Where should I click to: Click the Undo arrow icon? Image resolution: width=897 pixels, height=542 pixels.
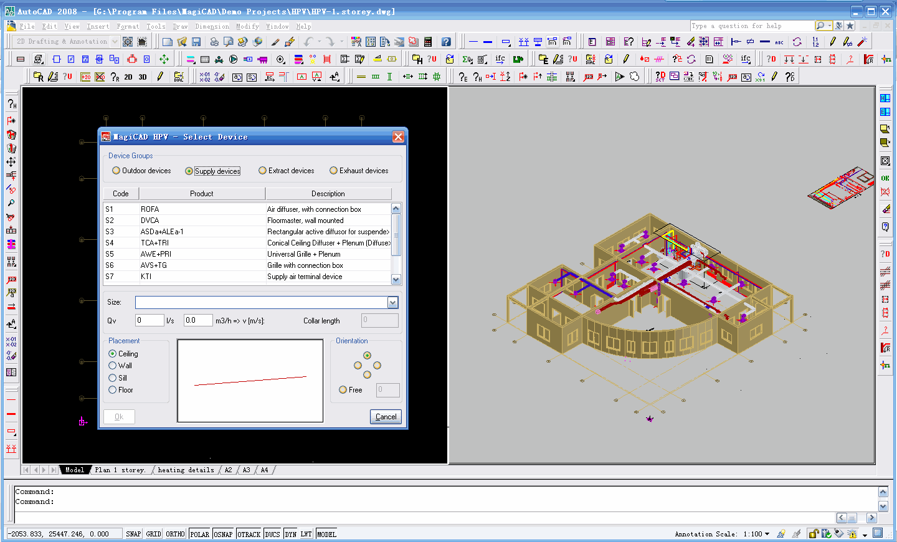point(308,42)
